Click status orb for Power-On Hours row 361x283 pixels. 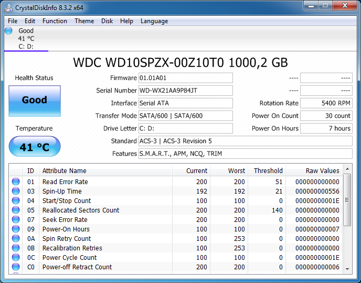16,229
